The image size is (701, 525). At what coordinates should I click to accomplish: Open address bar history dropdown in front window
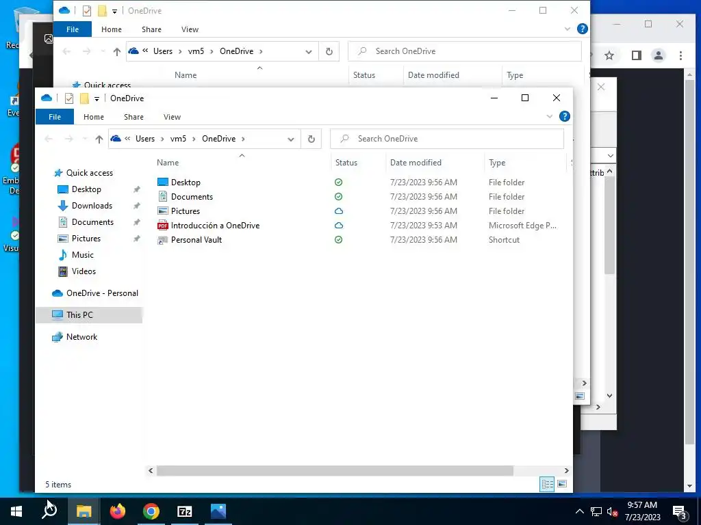[290, 139]
